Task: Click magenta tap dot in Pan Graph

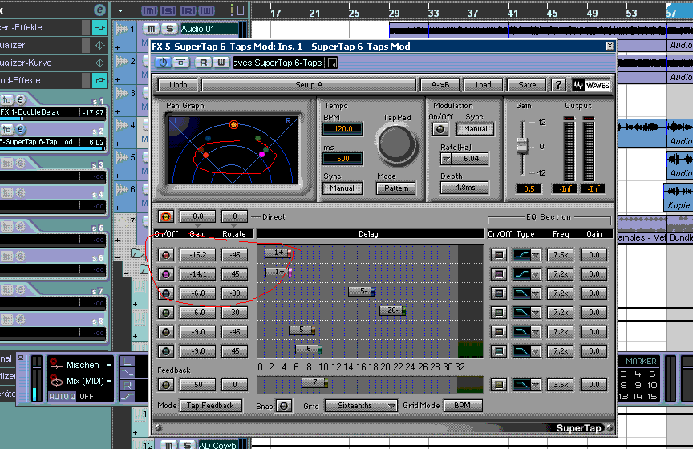Action: 261,154
